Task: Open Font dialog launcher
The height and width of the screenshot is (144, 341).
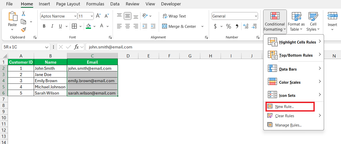Action: tap(110, 37)
